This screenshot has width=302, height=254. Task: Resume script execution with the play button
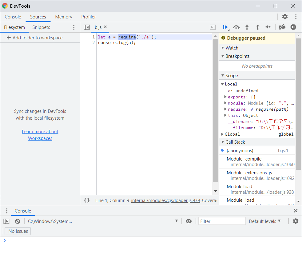(225, 27)
